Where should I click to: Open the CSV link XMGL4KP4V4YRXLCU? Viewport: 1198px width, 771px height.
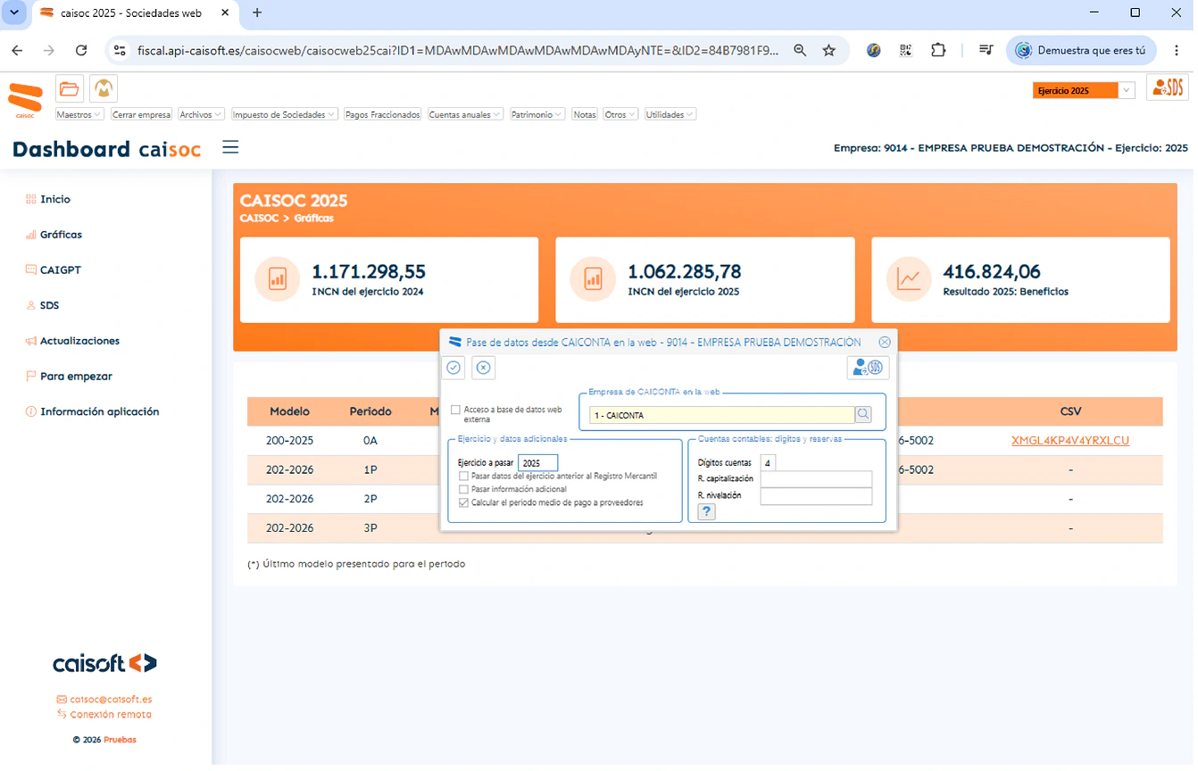[1070, 441]
